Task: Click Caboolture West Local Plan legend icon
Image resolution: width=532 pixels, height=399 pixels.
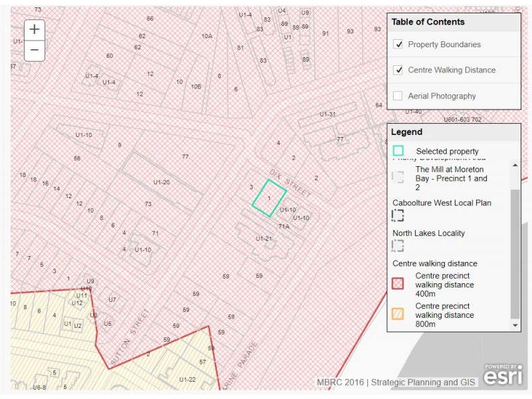Action: [x=398, y=215]
